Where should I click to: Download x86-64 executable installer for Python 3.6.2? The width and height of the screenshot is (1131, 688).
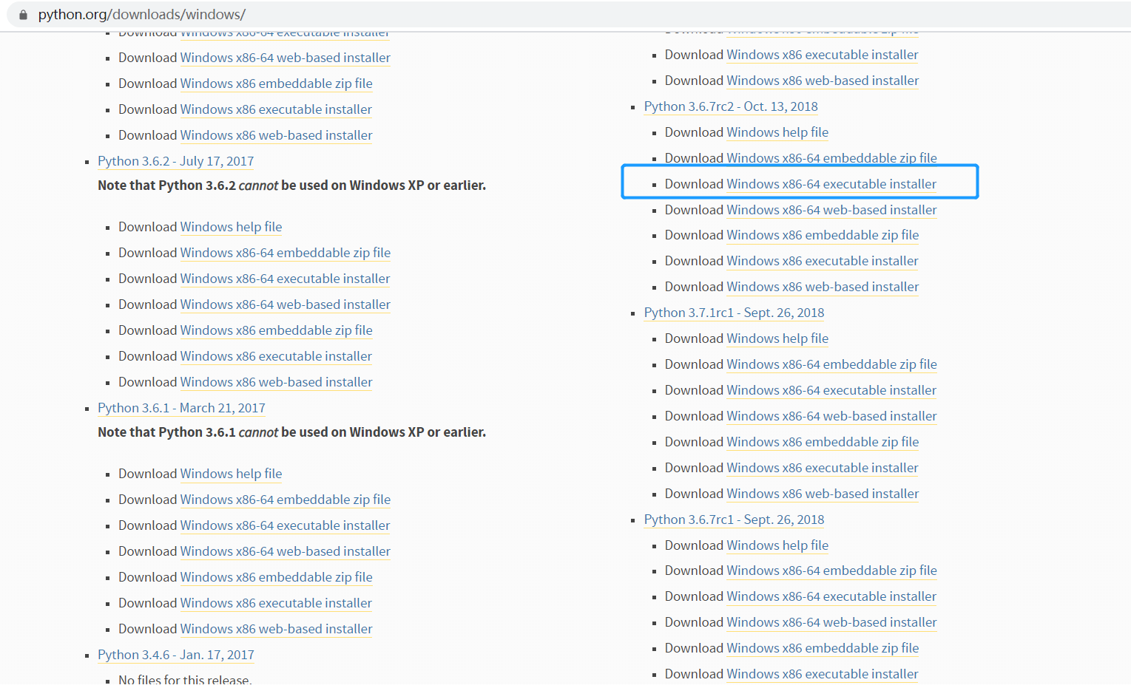[286, 279]
